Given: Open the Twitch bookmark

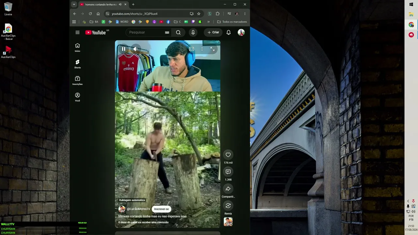Looking at the screenshot, I should click(193, 22).
